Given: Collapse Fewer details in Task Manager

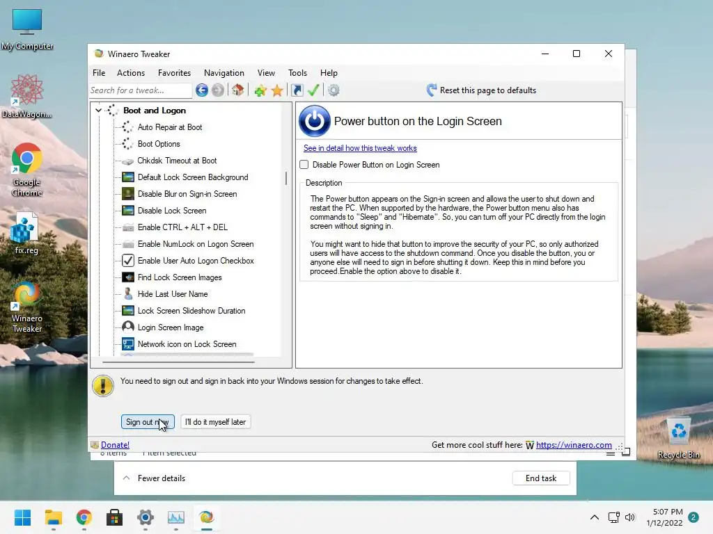Looking at the screenshot, I should point(154,478).
